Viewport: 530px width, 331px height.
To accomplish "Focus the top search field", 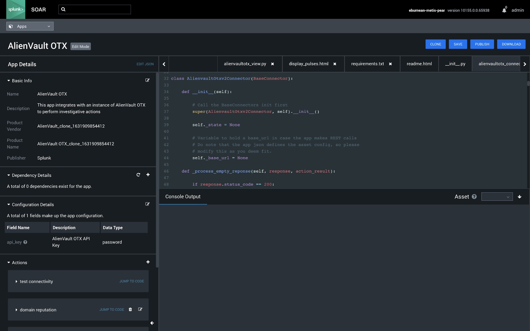I will pyautogui.click(x=95, y=9).
